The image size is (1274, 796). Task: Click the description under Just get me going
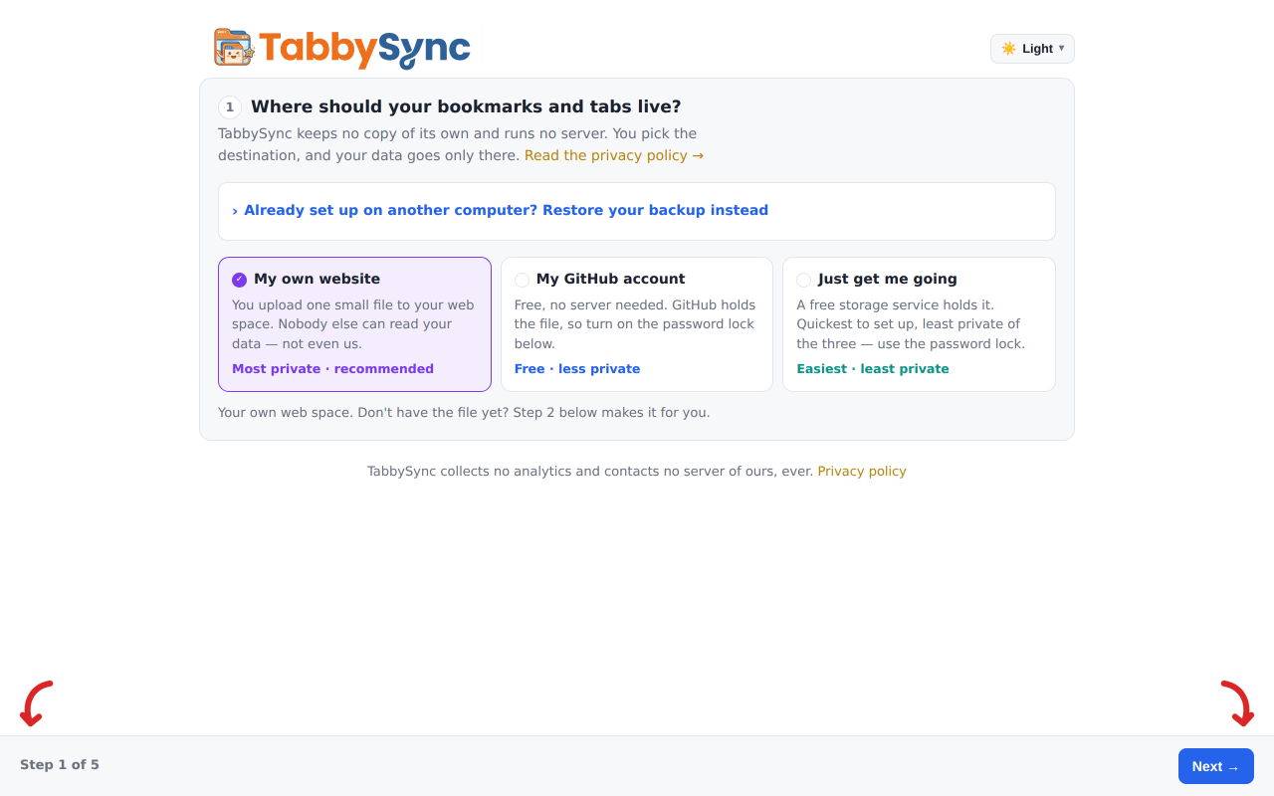912,324
